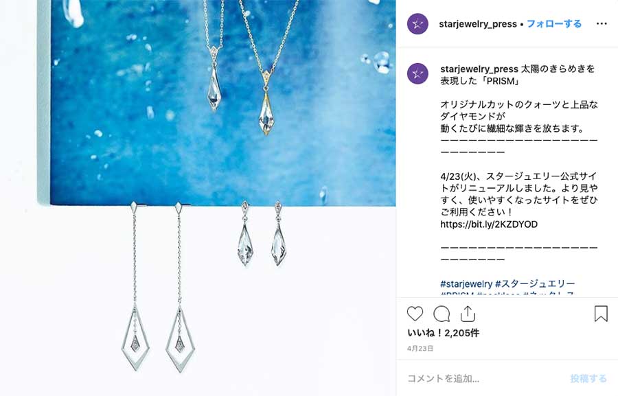Open the three-dot more options menu
The width and height of the screenshot is (618, 396).
[x=602, y=23]
